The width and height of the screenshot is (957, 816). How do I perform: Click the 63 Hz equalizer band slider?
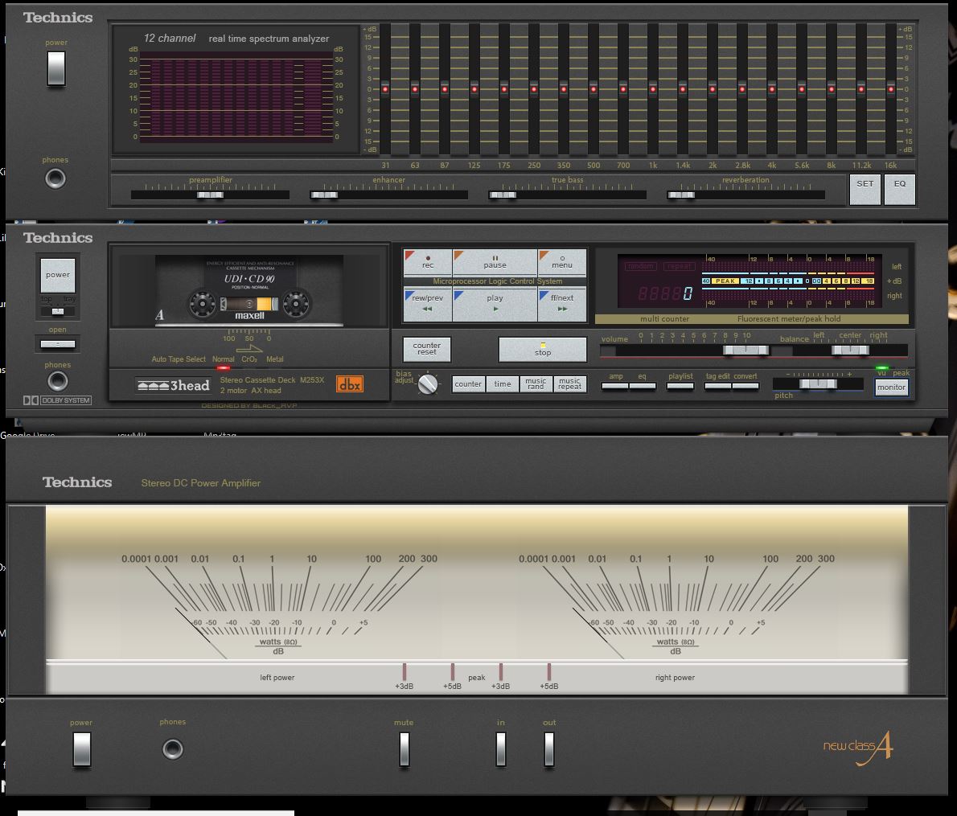coord(415,89)
